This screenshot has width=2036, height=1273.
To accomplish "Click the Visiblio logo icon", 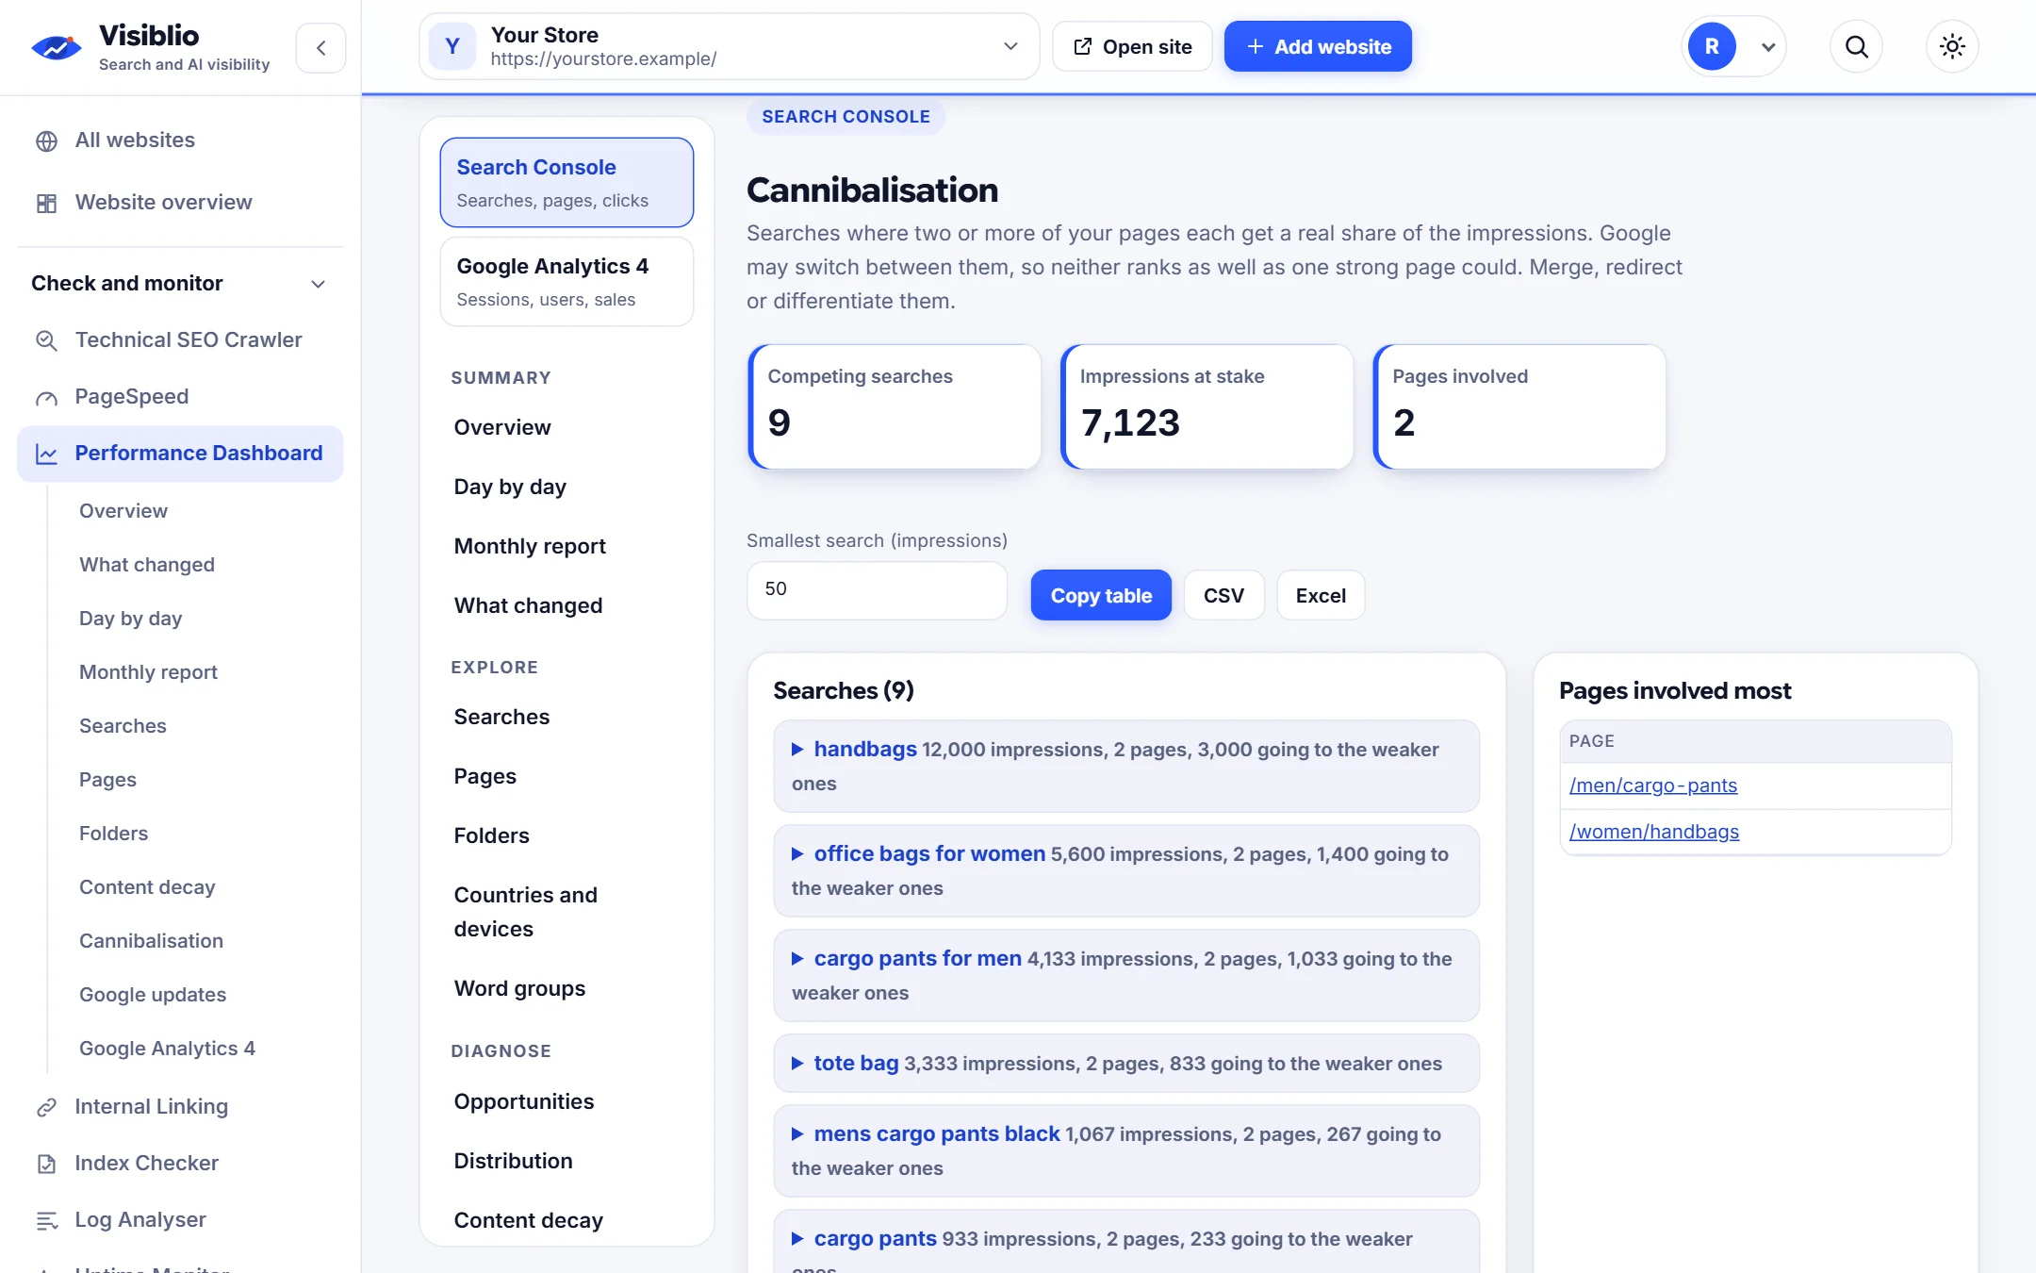I will pyautogui.click(x=57, y=46).
